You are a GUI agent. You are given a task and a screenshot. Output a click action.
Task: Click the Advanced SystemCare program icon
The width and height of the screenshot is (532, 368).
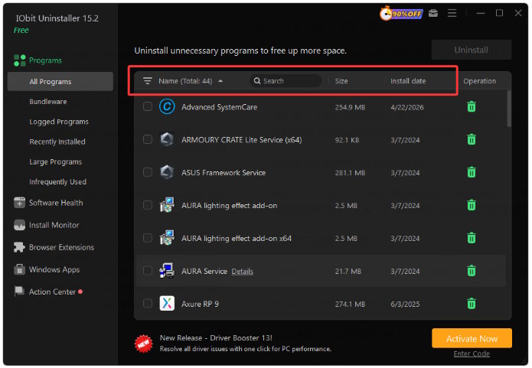pyautogui.click(x=167, y=107)
